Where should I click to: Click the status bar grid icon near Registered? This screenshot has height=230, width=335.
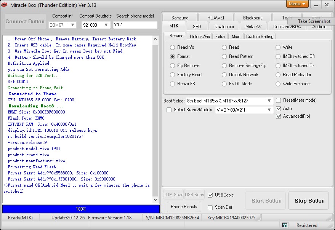[284, 225]
